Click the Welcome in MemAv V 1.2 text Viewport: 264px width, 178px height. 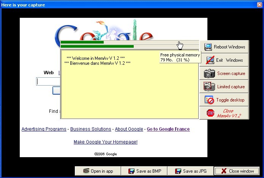click(96, 58)
